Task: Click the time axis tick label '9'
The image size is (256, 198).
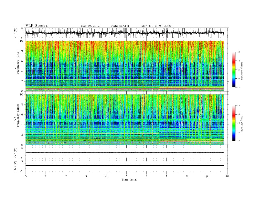Action: tap(207, 176)
